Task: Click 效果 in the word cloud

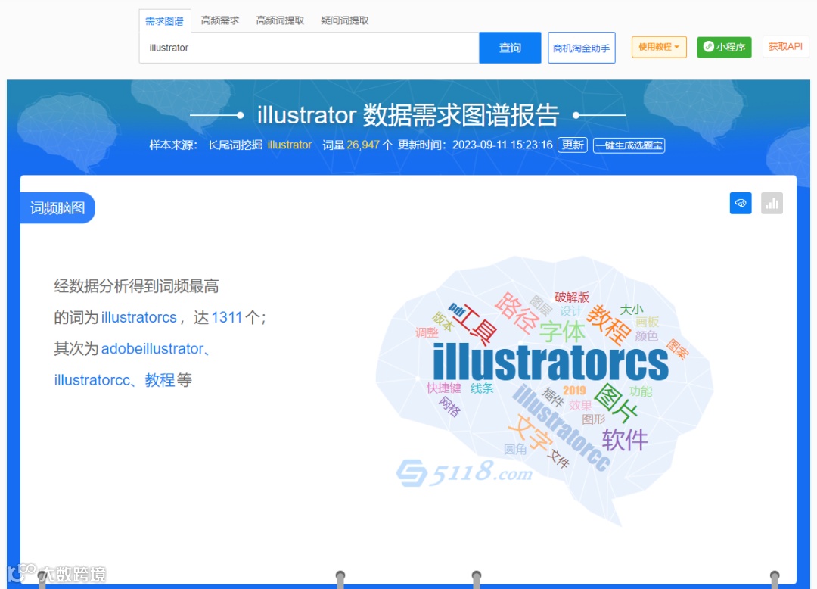Action: tap(580, 406)
